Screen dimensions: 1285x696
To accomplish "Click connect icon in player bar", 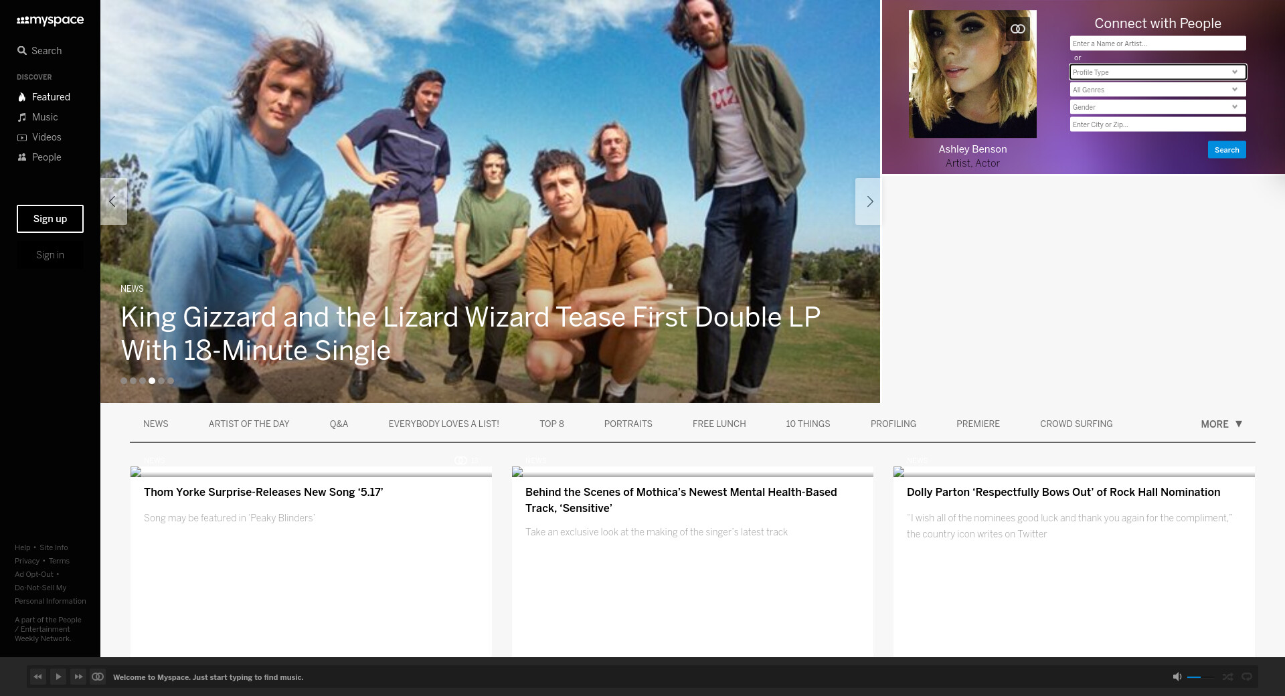I will coord(98,677).
